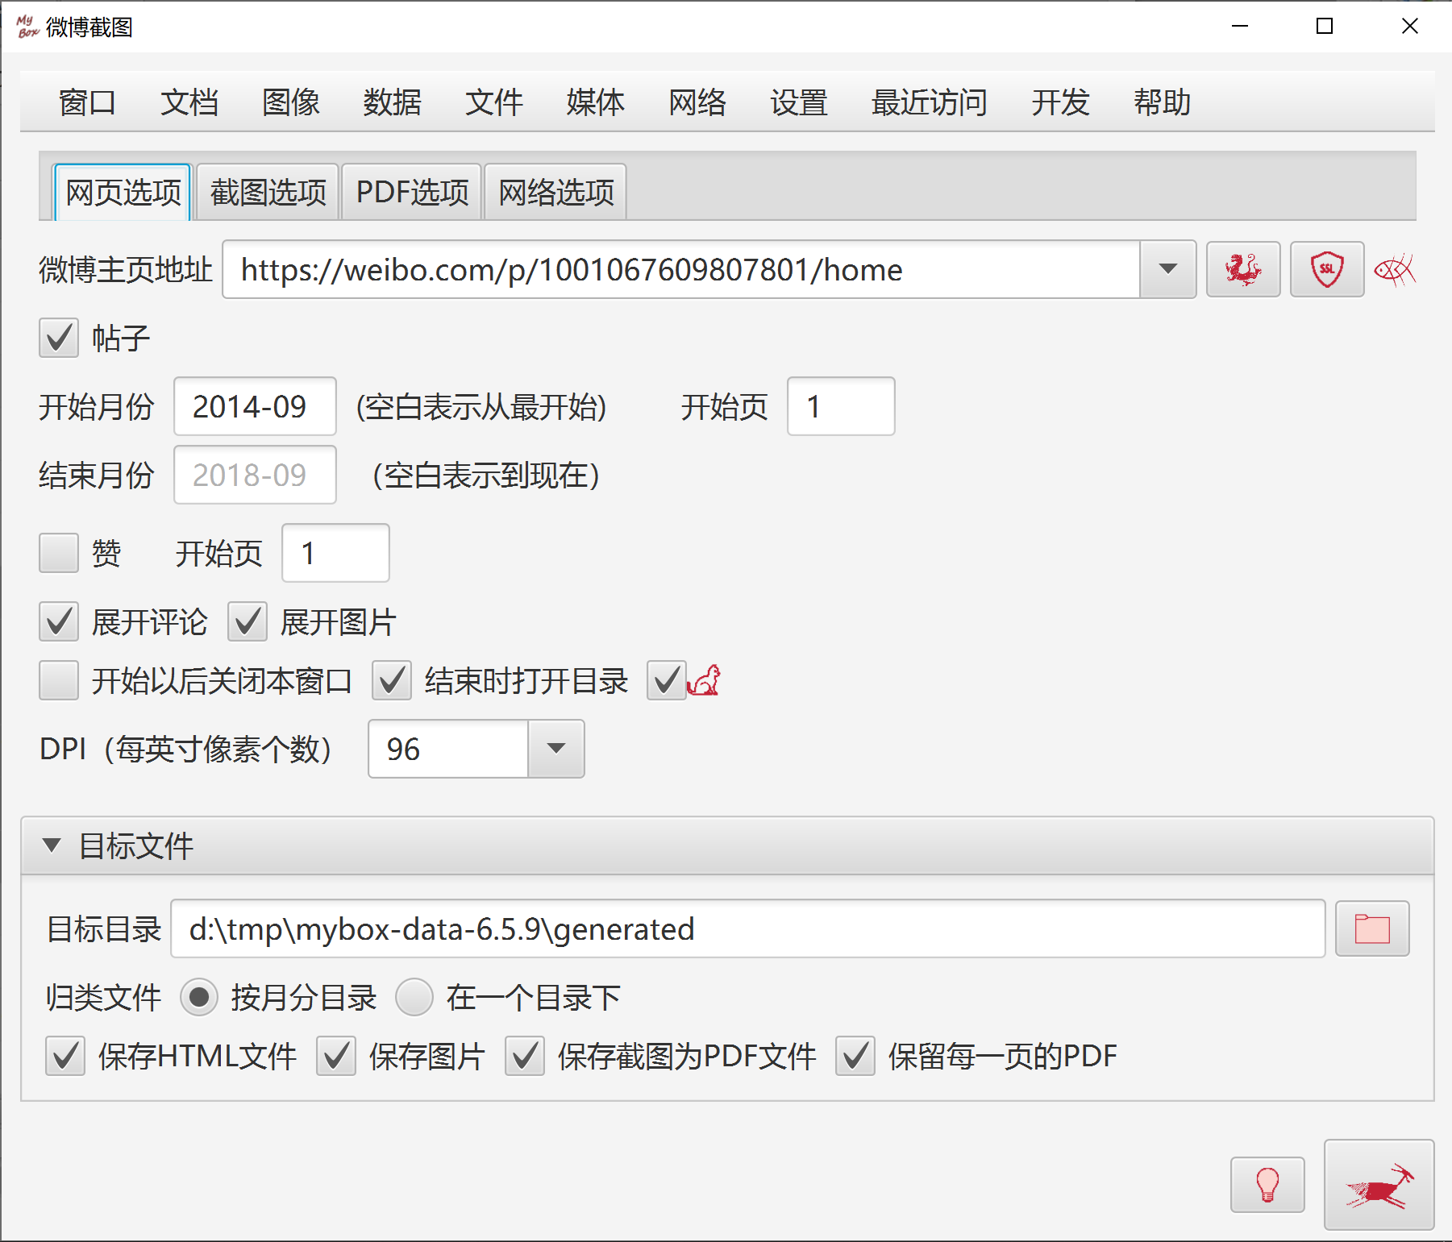Toggle 保存HTML文件 checkbox
The image size is (1452, 1242).
point(65,1056)
